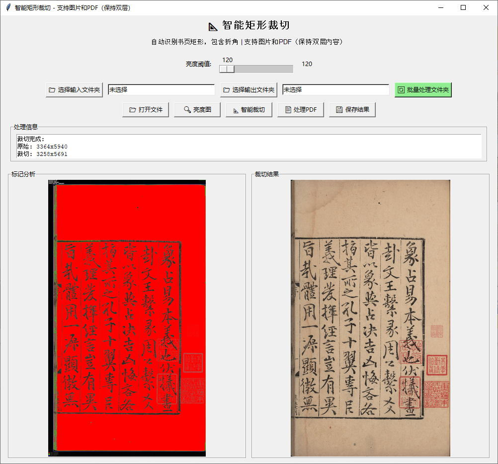Click the save icon on 保存结果 button
The height and width of the screenshot is (464, 498).
[x=340, y=109]
